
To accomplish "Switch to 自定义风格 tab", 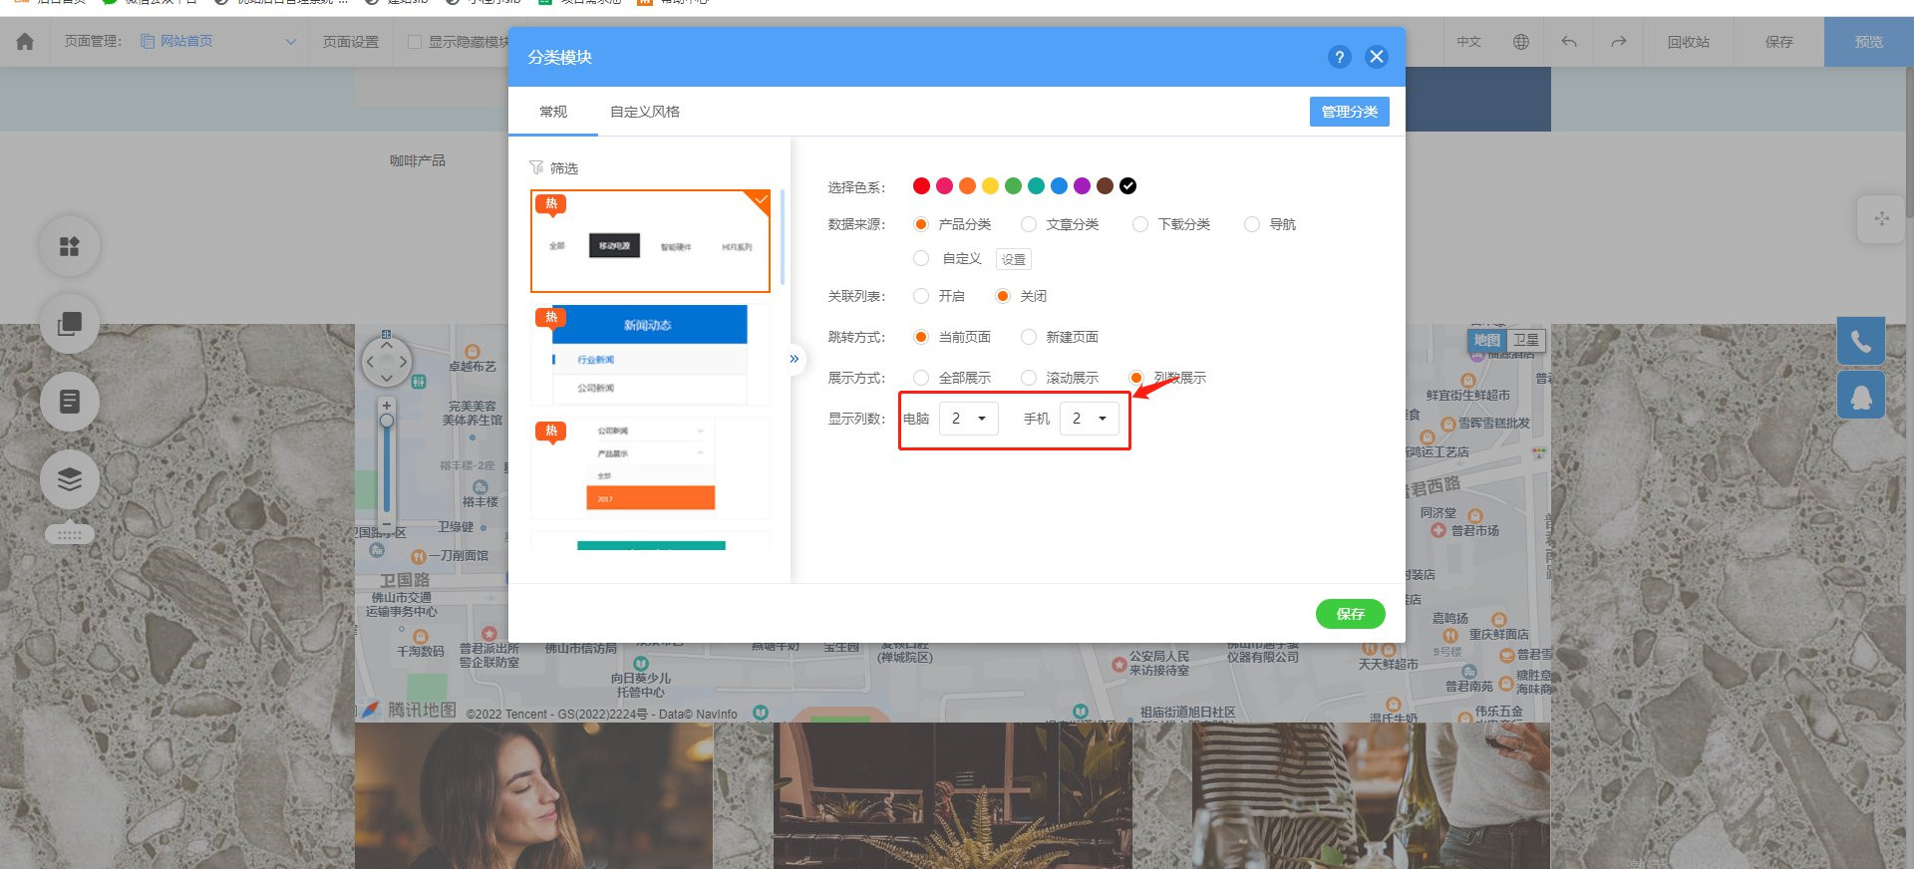I will tap(645, 112).
